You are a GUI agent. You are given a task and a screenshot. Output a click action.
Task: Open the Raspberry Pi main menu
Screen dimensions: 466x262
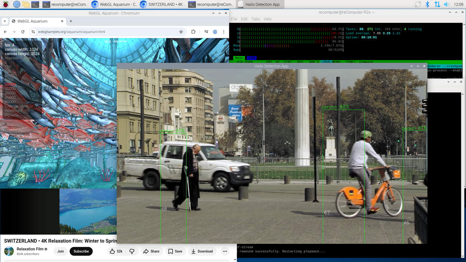[5, 4]
